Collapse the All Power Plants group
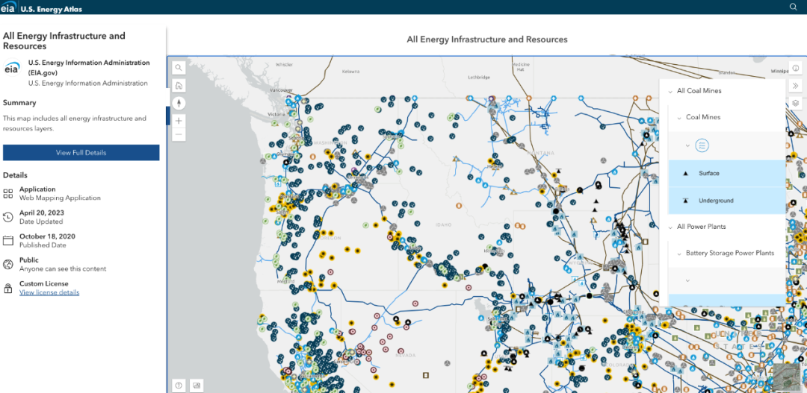 (670, 227)
